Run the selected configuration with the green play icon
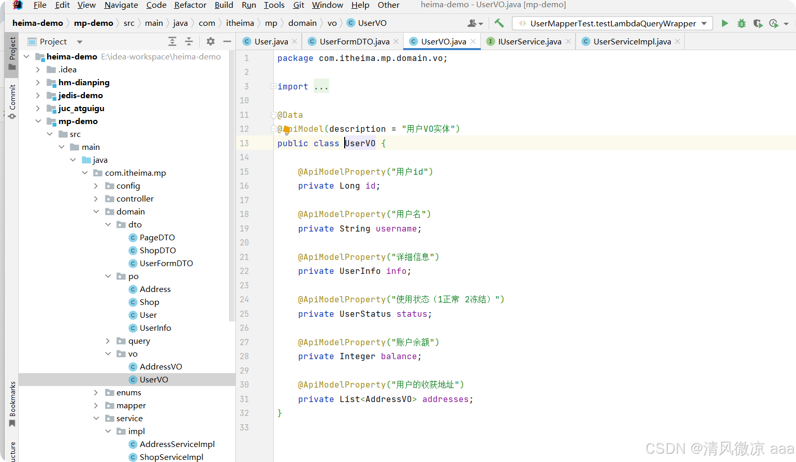Image resolution: width=796 pixels, height=462 pixels. point(725,23)
